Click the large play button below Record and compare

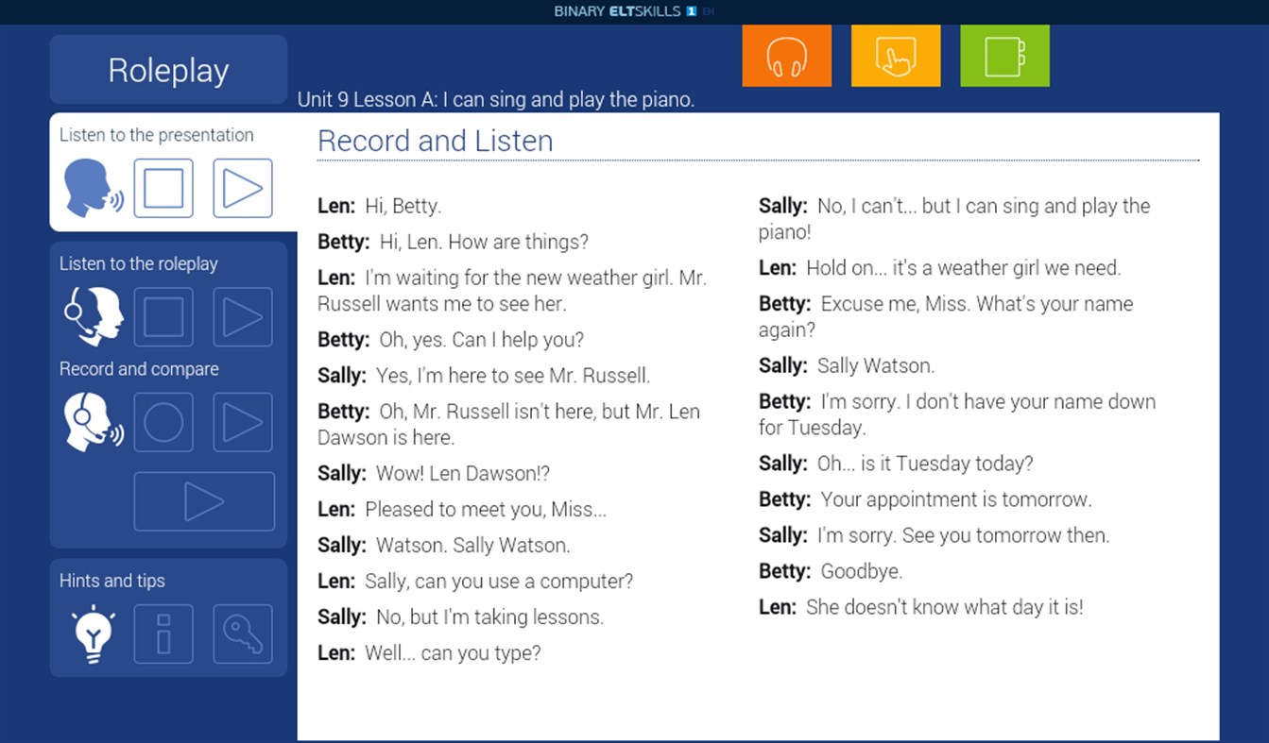tap(204, 500)
